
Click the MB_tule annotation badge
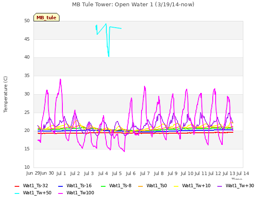46,17
